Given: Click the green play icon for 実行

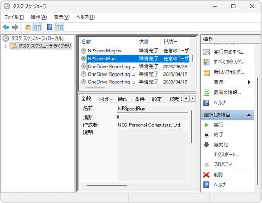Looking at the screenshot, I should tap(206, 125).
